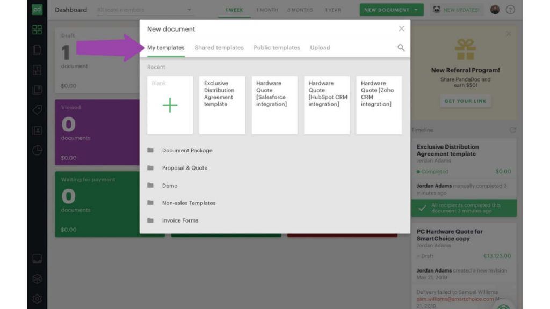The image size is (550, 309).
Task: Open the New Updates link
Action: 461,10
